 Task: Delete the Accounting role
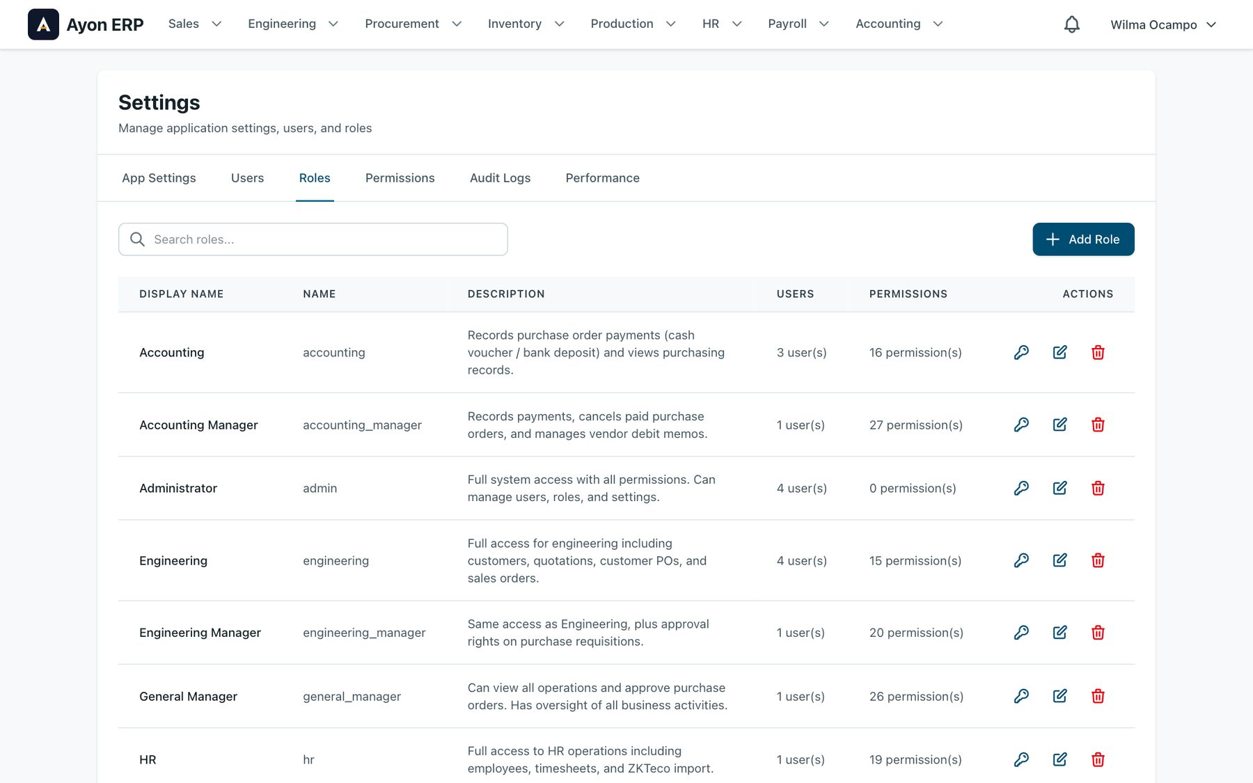coord(1098,352)
